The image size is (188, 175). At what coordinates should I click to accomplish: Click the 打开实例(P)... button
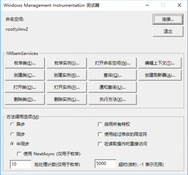point(67,87)
